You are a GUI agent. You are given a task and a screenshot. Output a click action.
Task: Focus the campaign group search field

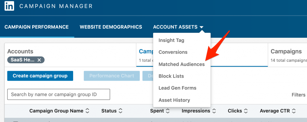point(58,94)
